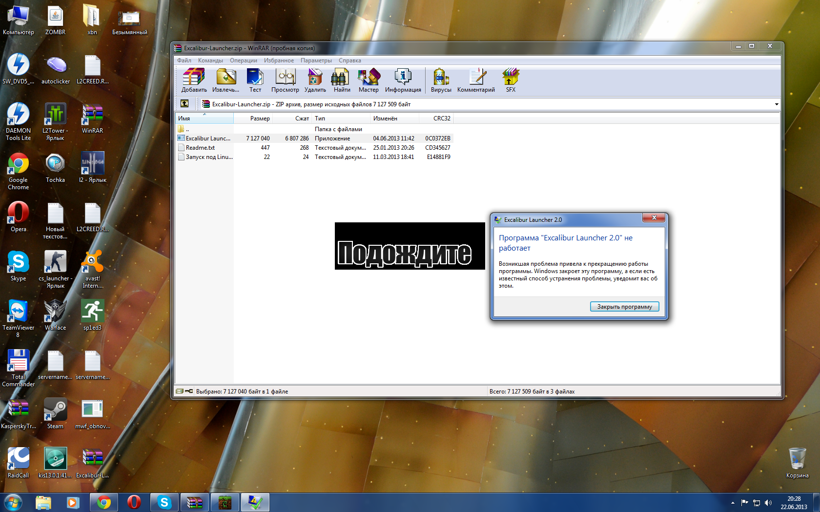The width and height of the screenshot is (820, 512).
Task: Sort files by Изменён column header
Action: pyautogui.click(x=394, y=118)
